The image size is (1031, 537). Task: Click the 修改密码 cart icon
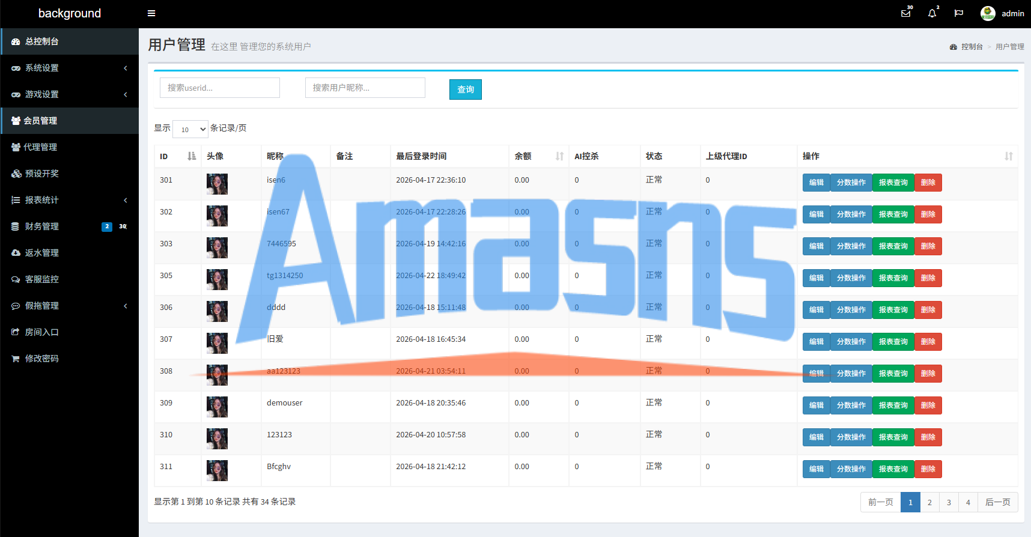[x=16, y=359]
